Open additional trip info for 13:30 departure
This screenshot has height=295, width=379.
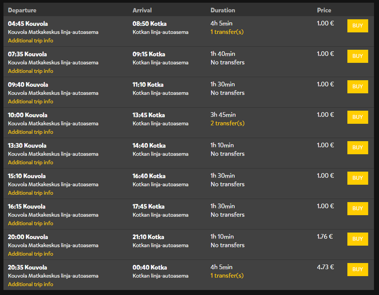31,163
